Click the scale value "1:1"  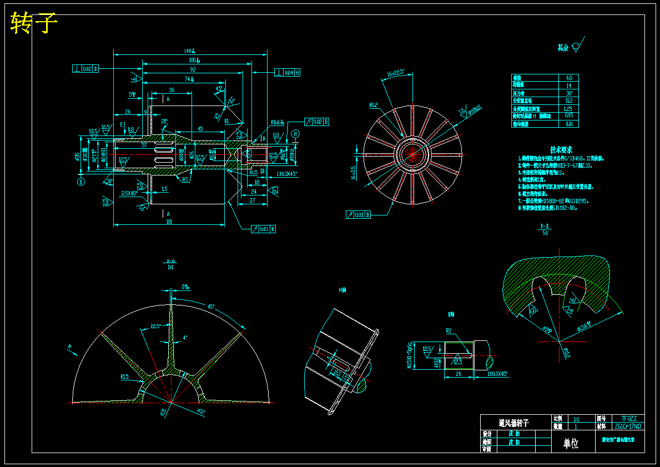pyautogui.click(x=576, y=419)
